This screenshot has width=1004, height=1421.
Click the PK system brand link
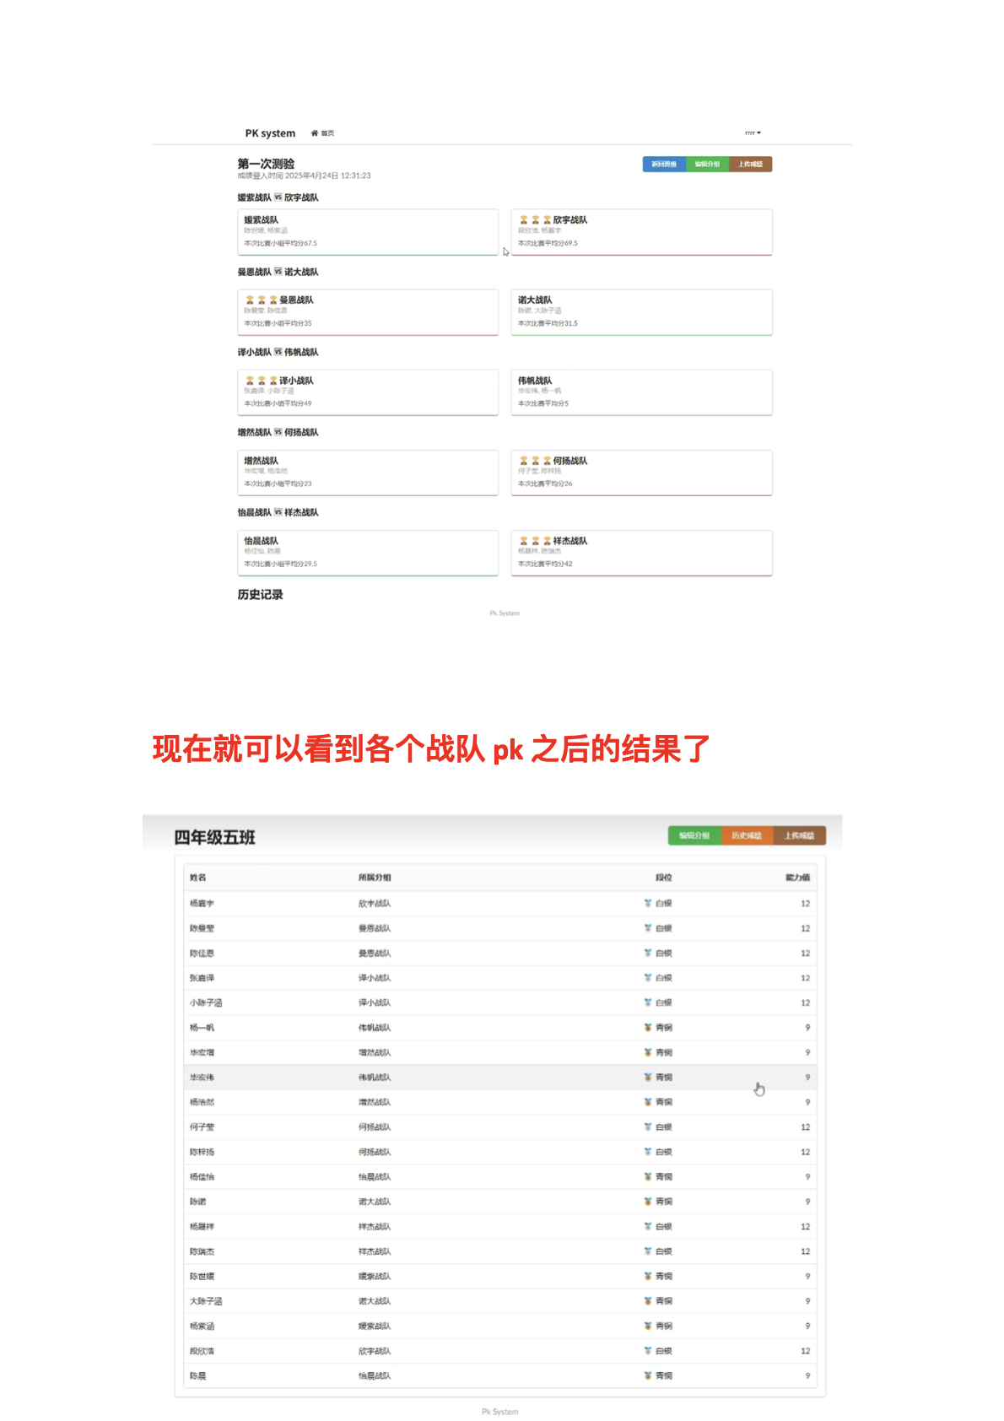(270, 133)
